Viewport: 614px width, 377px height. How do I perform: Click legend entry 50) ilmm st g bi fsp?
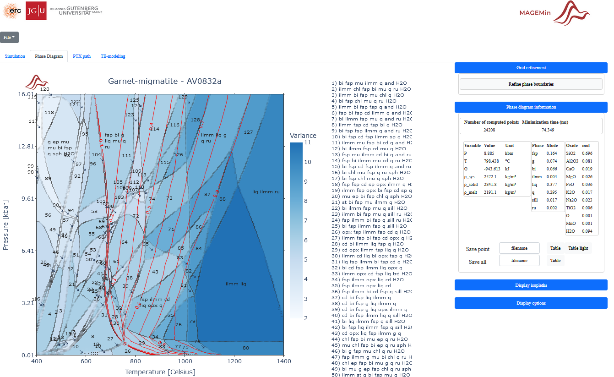371,375
